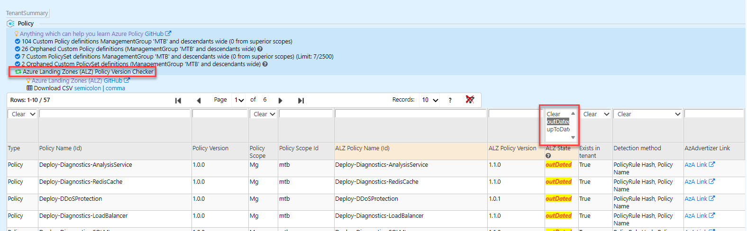This screenshot has height=231, width=747.
Task: Click the ALZ Policy Name filter input
Action: tap(411, 114)
